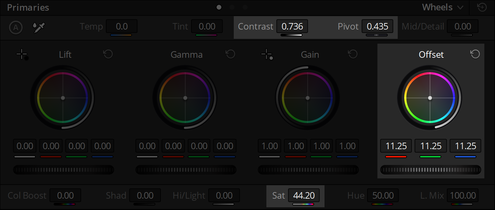Click the Mid/Detail value field
495x210 pixels.
pos(463,26)
